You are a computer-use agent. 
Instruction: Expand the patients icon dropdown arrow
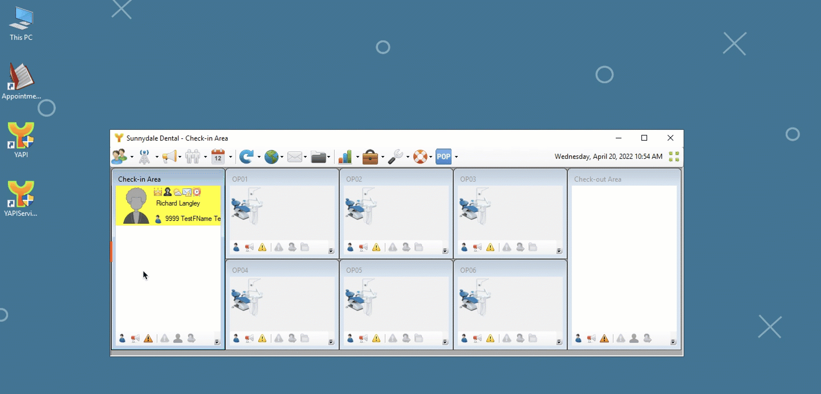[x=132, y=157]
